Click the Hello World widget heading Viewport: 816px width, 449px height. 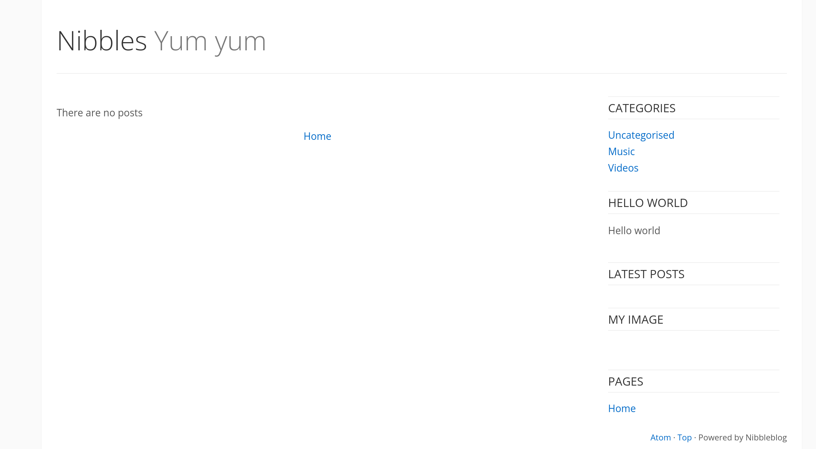(648, 203)
